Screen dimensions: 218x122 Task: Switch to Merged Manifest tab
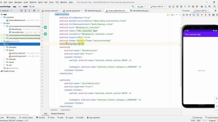(58, 114)
